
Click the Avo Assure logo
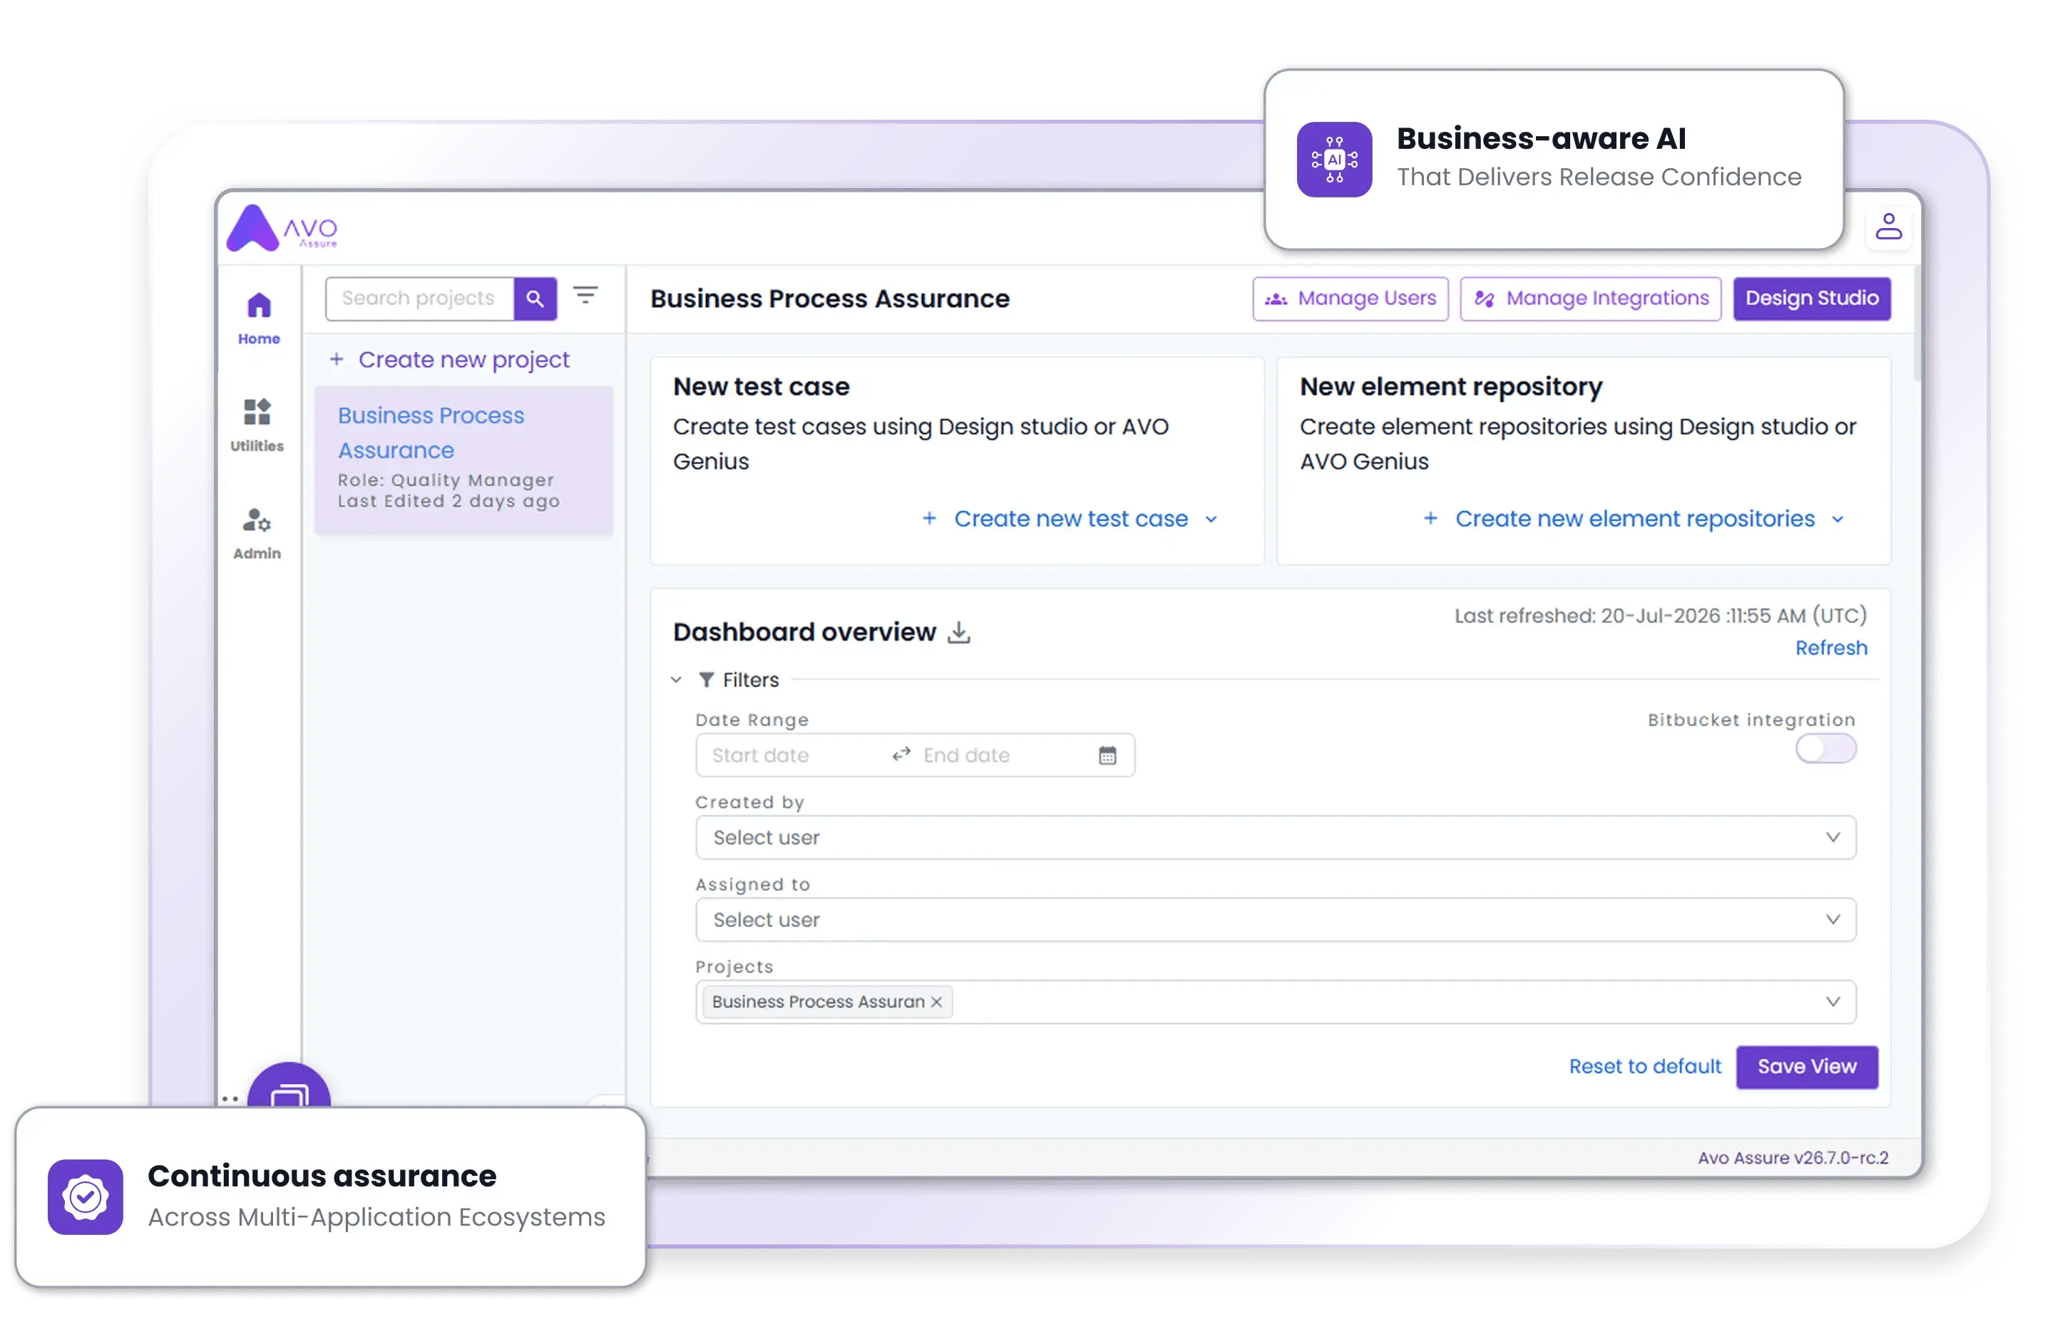pyautogui.click(x=282, y=229)
